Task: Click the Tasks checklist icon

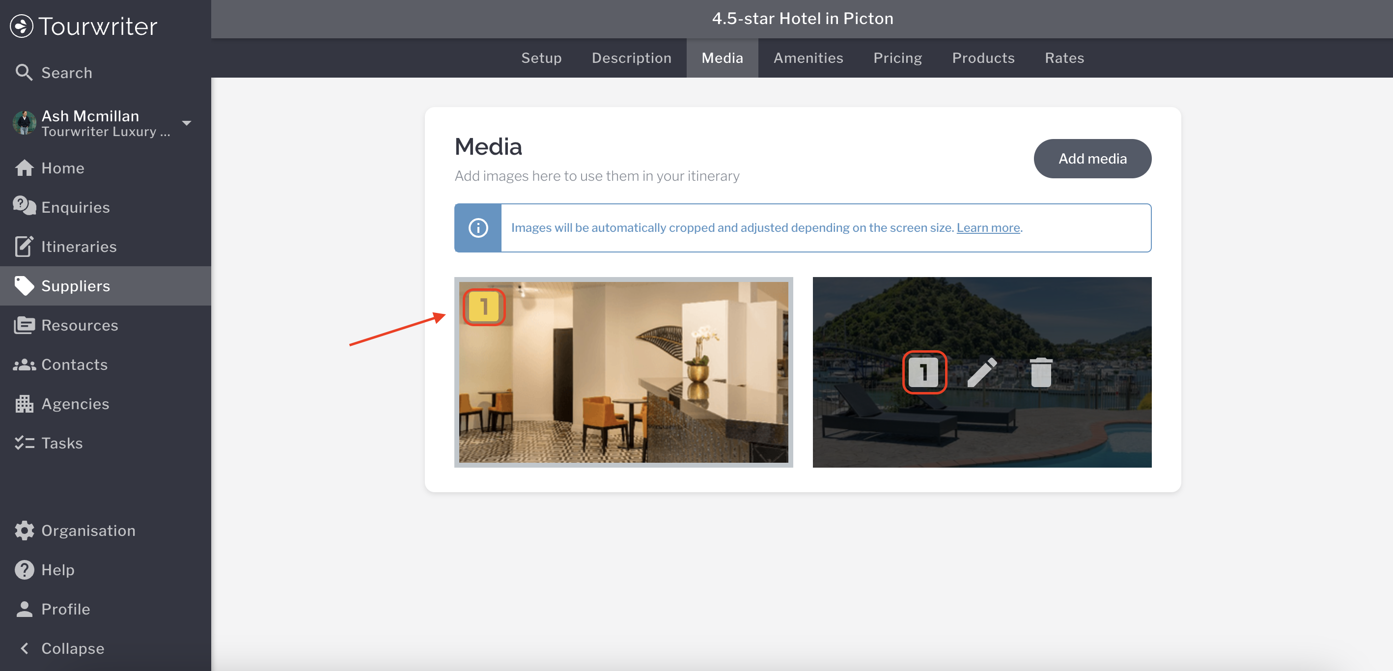Action: 24,443
